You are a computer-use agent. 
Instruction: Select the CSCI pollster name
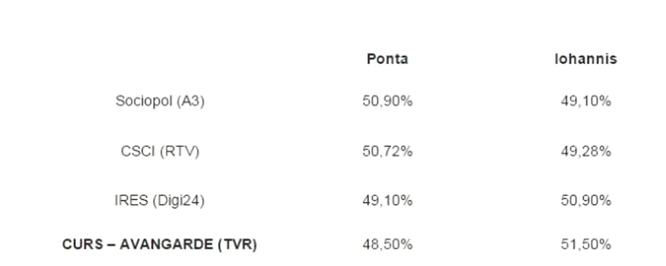[138, 151]
